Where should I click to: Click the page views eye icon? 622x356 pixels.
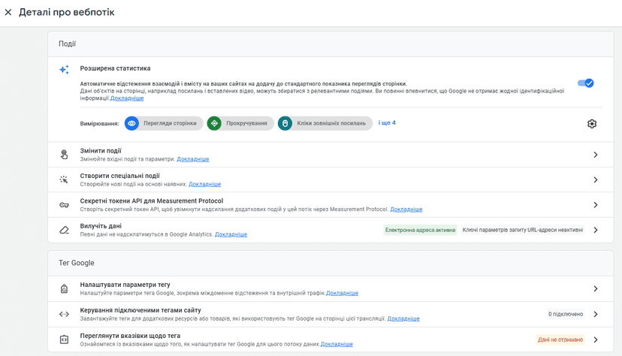click(131, 123)
